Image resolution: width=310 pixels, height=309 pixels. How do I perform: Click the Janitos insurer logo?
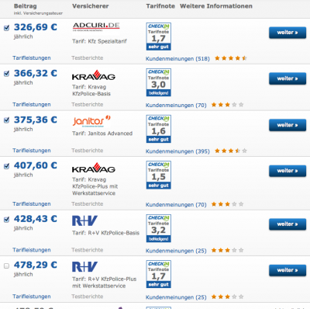pyautogui.click(x=91, y=121)
